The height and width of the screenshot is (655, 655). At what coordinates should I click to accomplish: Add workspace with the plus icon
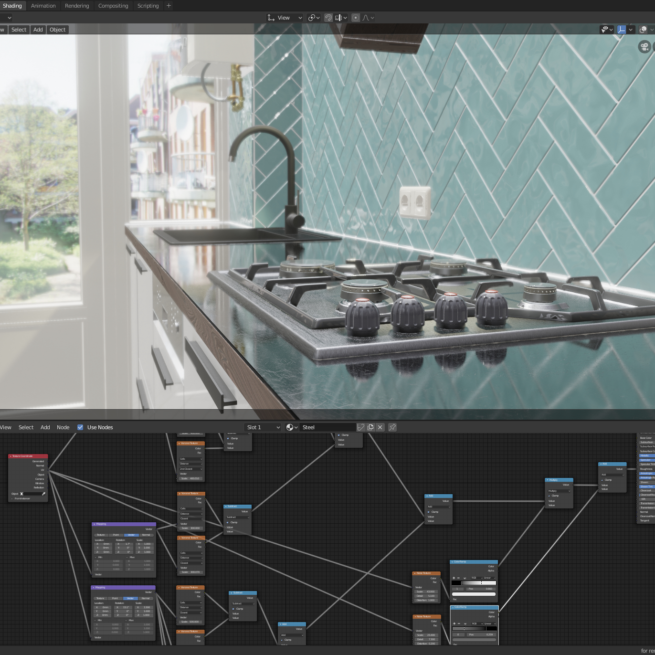point(169,6)
